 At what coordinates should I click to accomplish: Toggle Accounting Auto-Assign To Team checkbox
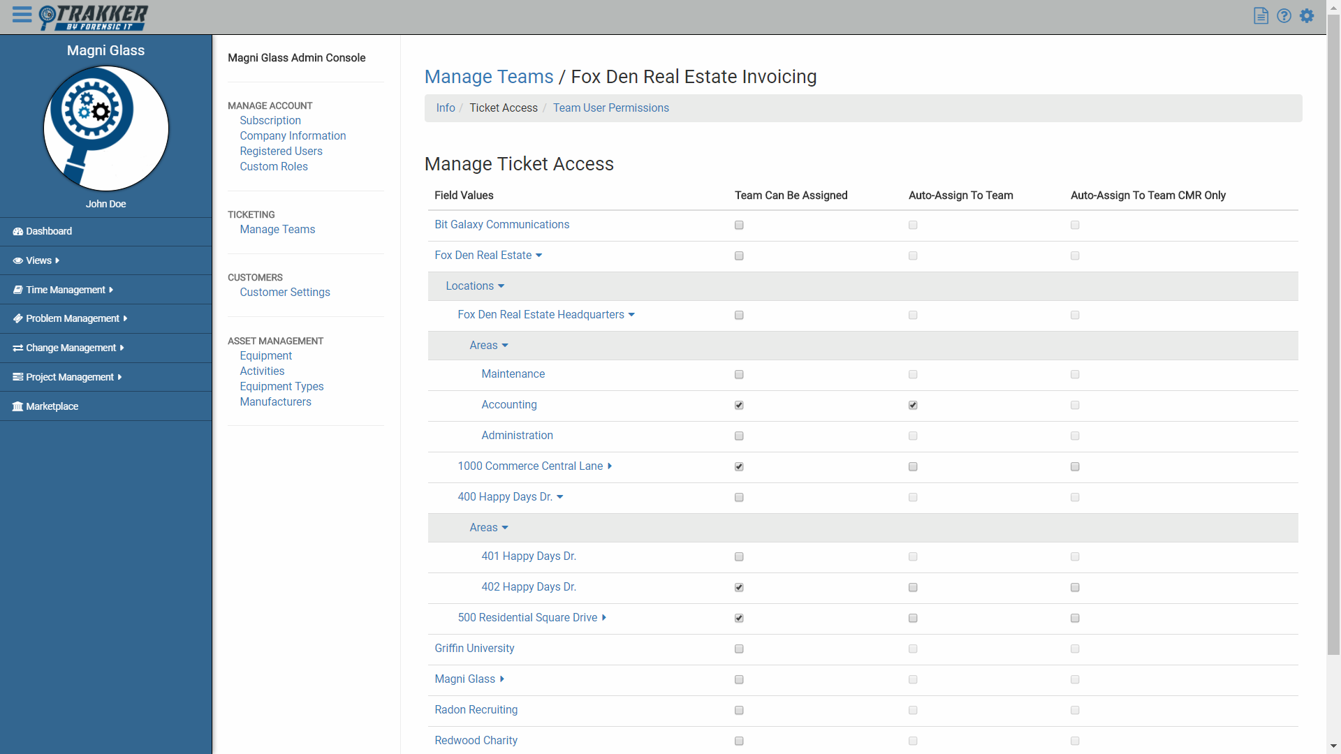tap(913, 405)
